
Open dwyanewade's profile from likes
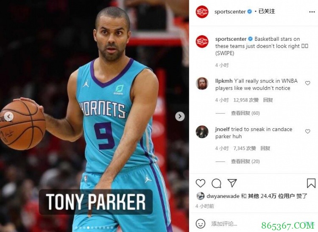[223, 196]
